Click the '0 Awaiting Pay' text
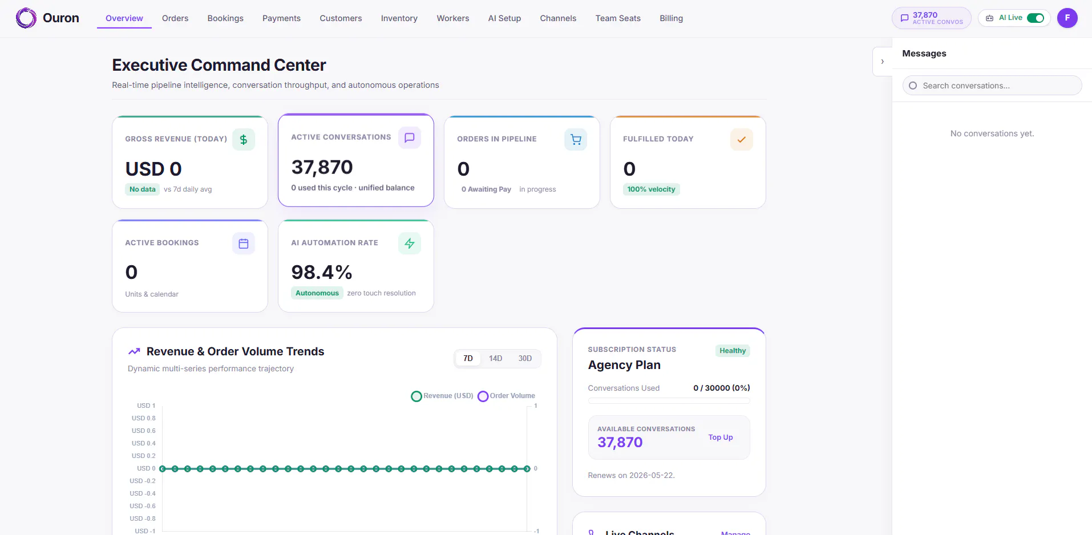The width and height of the screenshot is (1092, 535). [x=486, y=189]
